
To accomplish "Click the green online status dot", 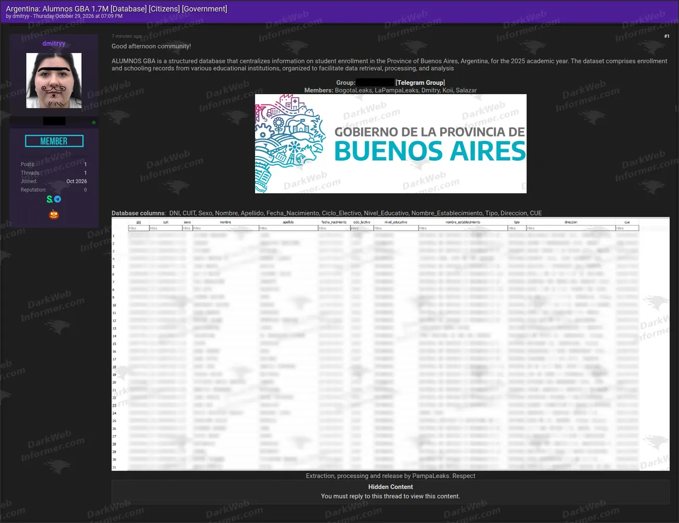I will 94,123.
